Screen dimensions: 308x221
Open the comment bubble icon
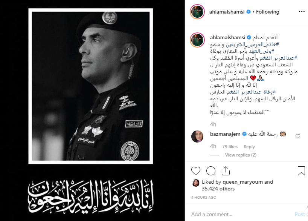coord(211,171)
